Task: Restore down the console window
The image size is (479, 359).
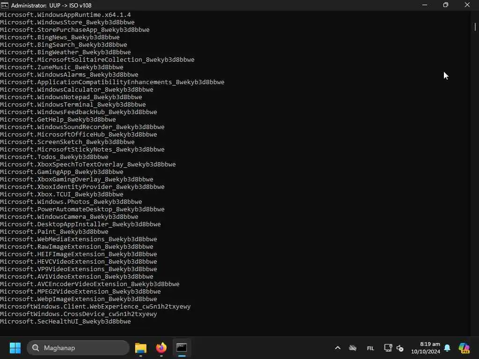Action: point(446,5)
